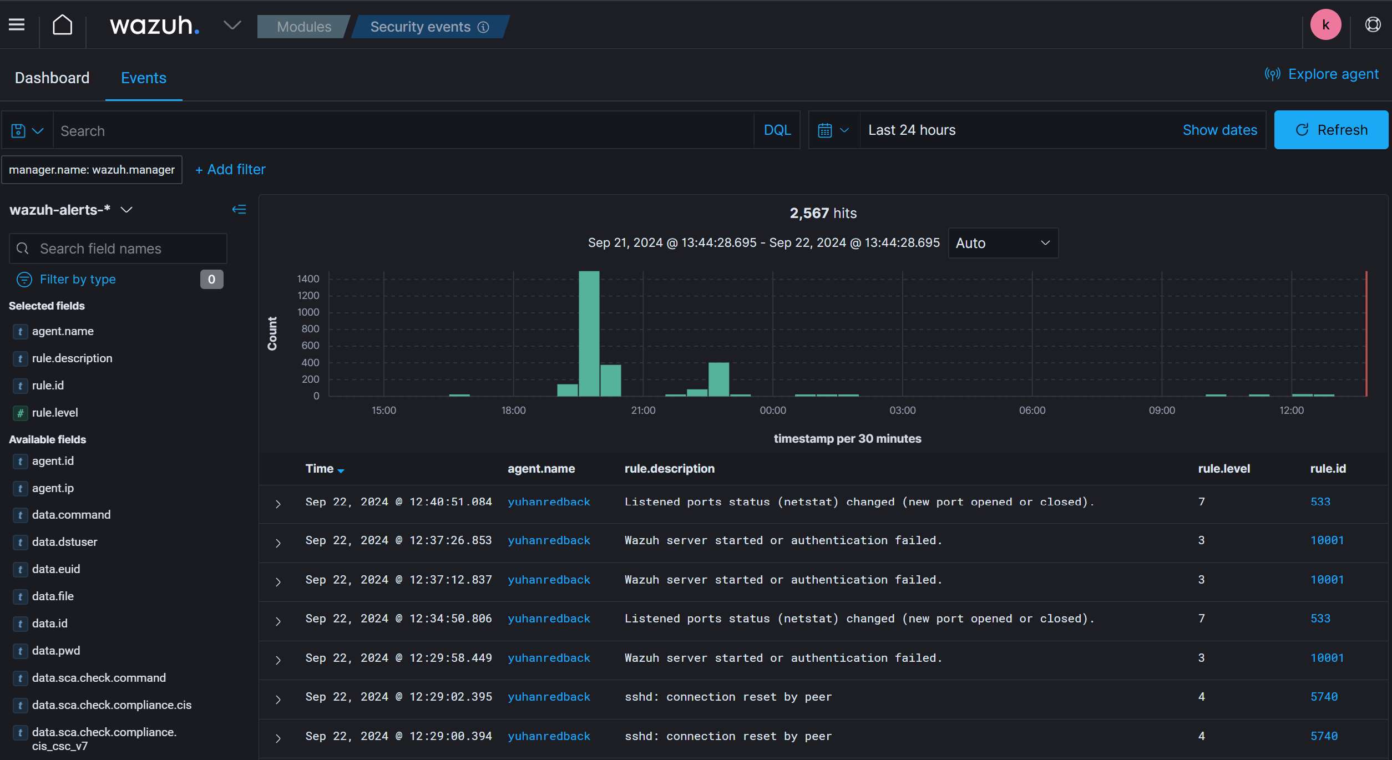
Task: Click the tallest histogram bar near 20:00
Action: [x=589, y=333]
